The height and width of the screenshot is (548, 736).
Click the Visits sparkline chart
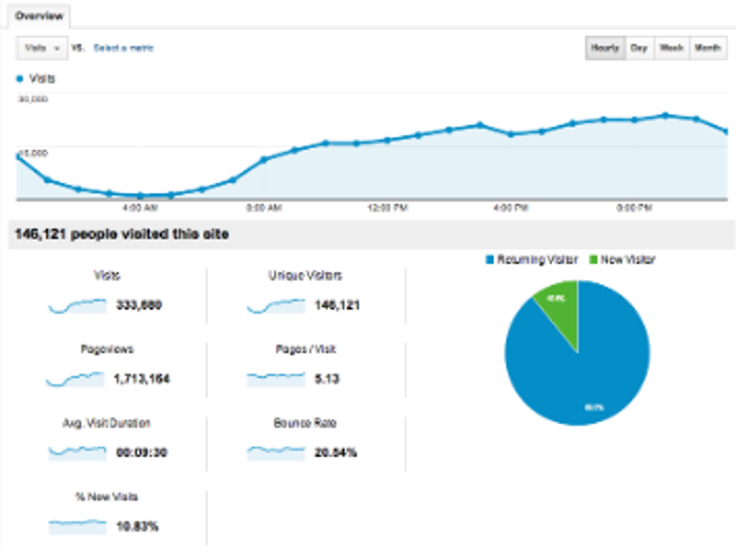[x=77, y=306]
